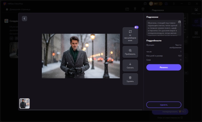The height and width of the screenshot is (122, 202).
Task: Click the trash icon in the background toolbar
Action: (143, 9)
